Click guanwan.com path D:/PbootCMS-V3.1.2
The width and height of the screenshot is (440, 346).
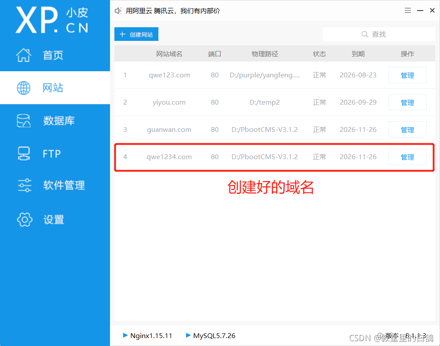(264, 130)
